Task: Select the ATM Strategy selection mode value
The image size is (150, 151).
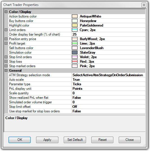Action: coord(108,75)
